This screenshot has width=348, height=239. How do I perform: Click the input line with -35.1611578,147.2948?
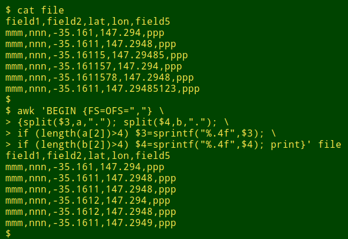click(x=100, y=78)
